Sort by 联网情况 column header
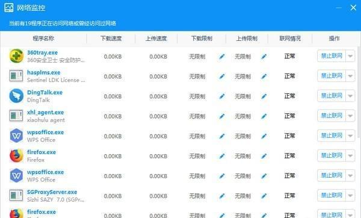 (x=290, y=39)
